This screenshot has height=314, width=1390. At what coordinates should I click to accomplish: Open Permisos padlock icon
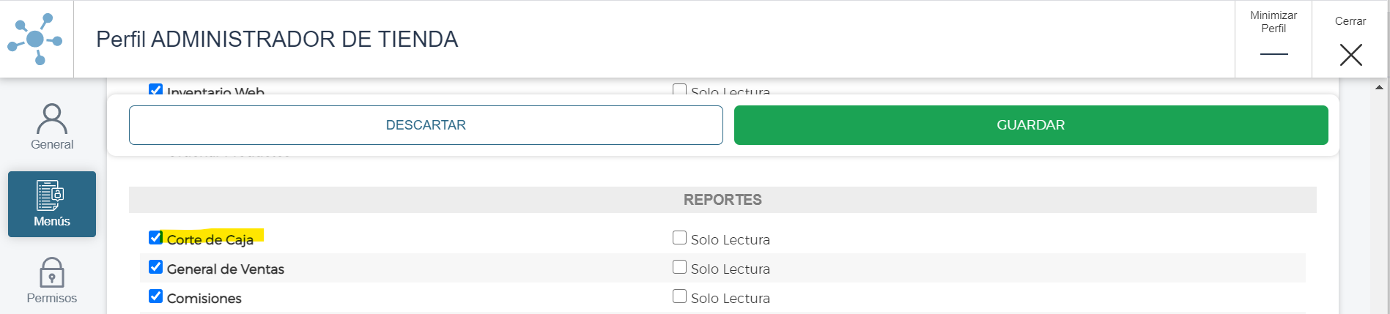click(x=51, y=272)
